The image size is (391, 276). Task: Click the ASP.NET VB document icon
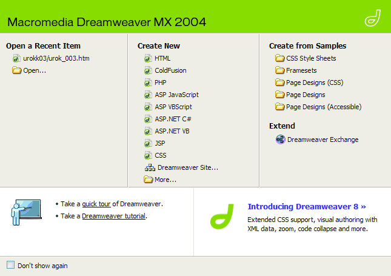click(x=148, y=131)
